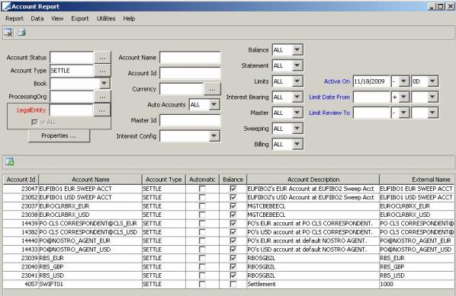This screenshot has height=296, width=456.
Task: Click the Account Description column header
Action: pos(313,180)
